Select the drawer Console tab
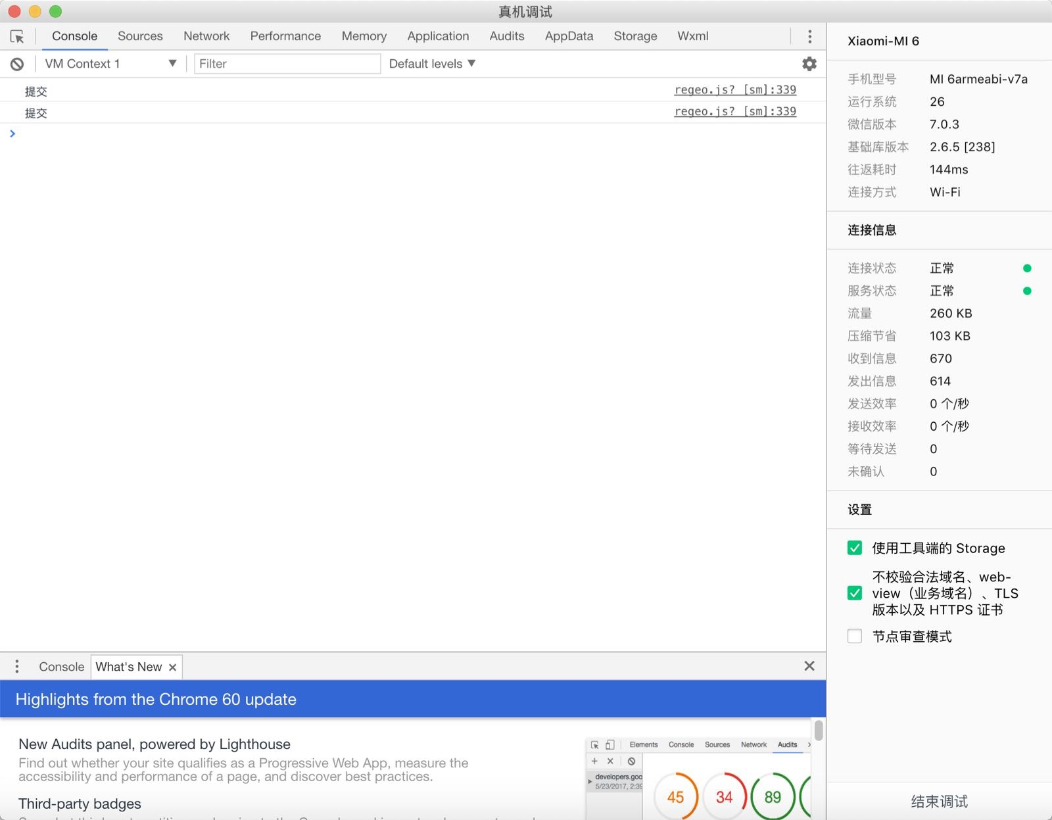The width and height of the screenshot is (1052, 820). coord(62,667)
